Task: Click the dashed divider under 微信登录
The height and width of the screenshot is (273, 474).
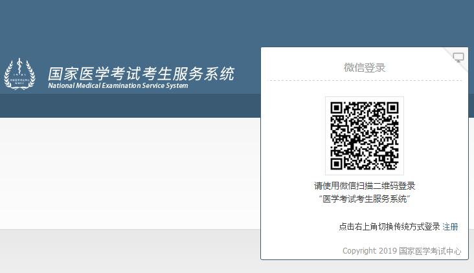Action: [x=364, y=81]
